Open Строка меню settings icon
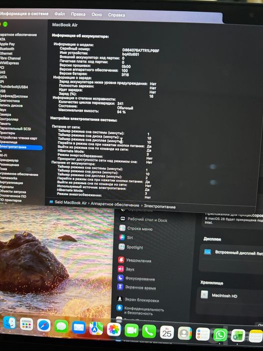The width and height of the screenshot is (263, 351). [x=122, y=228]
